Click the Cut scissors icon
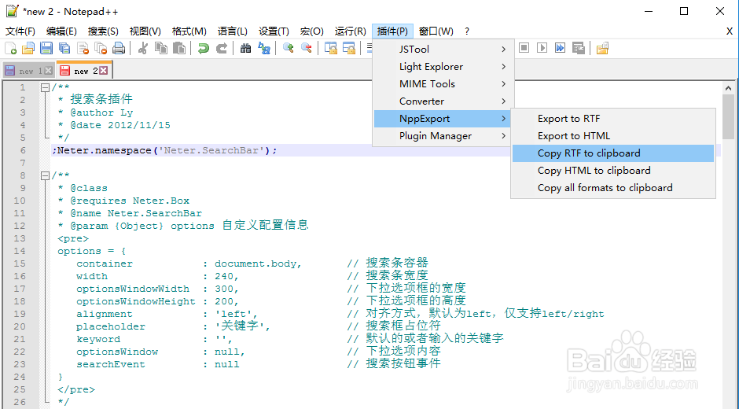This screenshot has height=409, width=739. click(x=143, y=48)
